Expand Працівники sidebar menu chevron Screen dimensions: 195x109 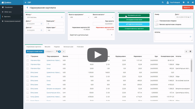pyautogui.click(x=22, y=7)
